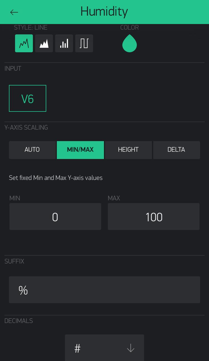Click the down arrow in decimals selector

[x=131, y=348]
